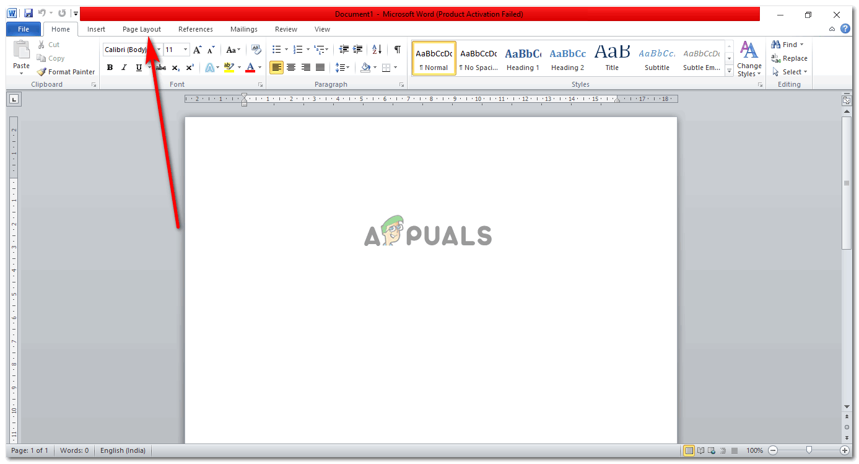The image size is (859, 464).
Task: Switch to the Insert tab
Action: [96, 29]
